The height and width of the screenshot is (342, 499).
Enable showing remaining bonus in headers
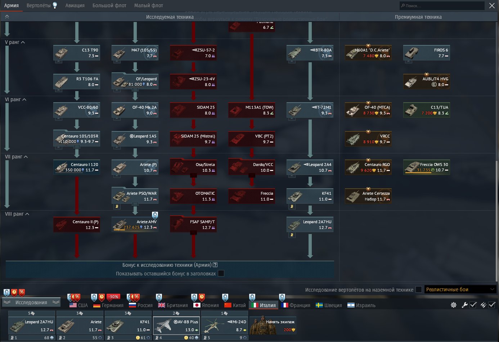click(x=221, y=273)
